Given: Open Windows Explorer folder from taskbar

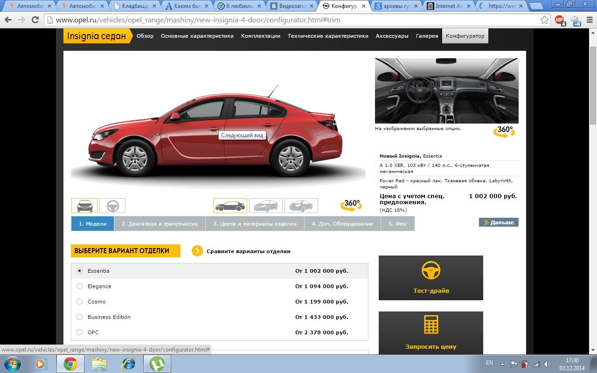Looking at the screenshot, I should (99, 364).
